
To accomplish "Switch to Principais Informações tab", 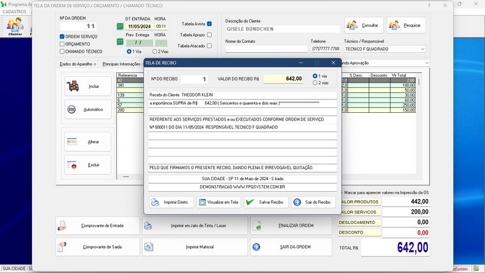I will (x=121, y=63).
